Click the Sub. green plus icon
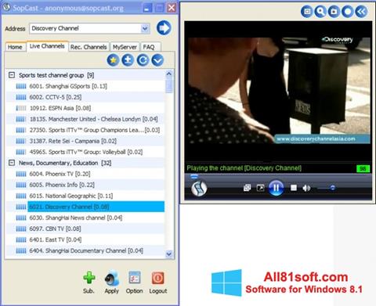The image size is (376, 306). pyautogui.click(x=89, y=278)
